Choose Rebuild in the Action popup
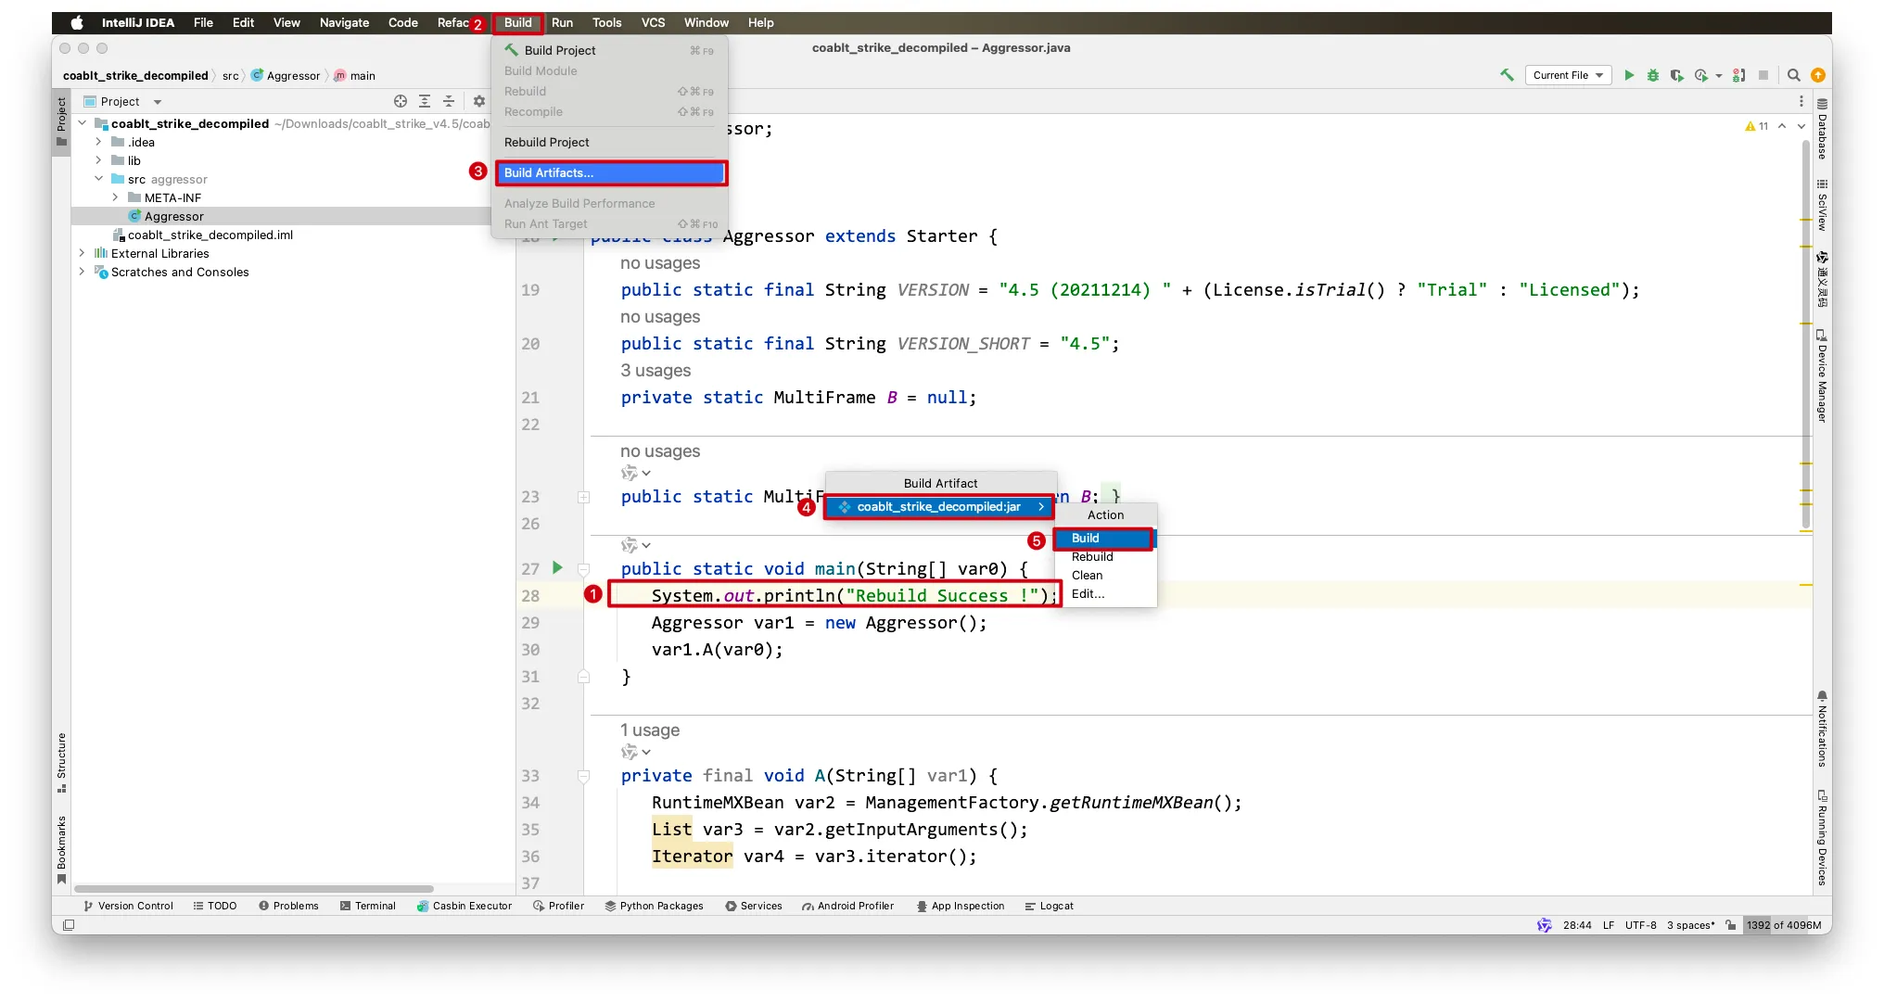The width and height of the screenshot is (1884, 1003). 1092,556
